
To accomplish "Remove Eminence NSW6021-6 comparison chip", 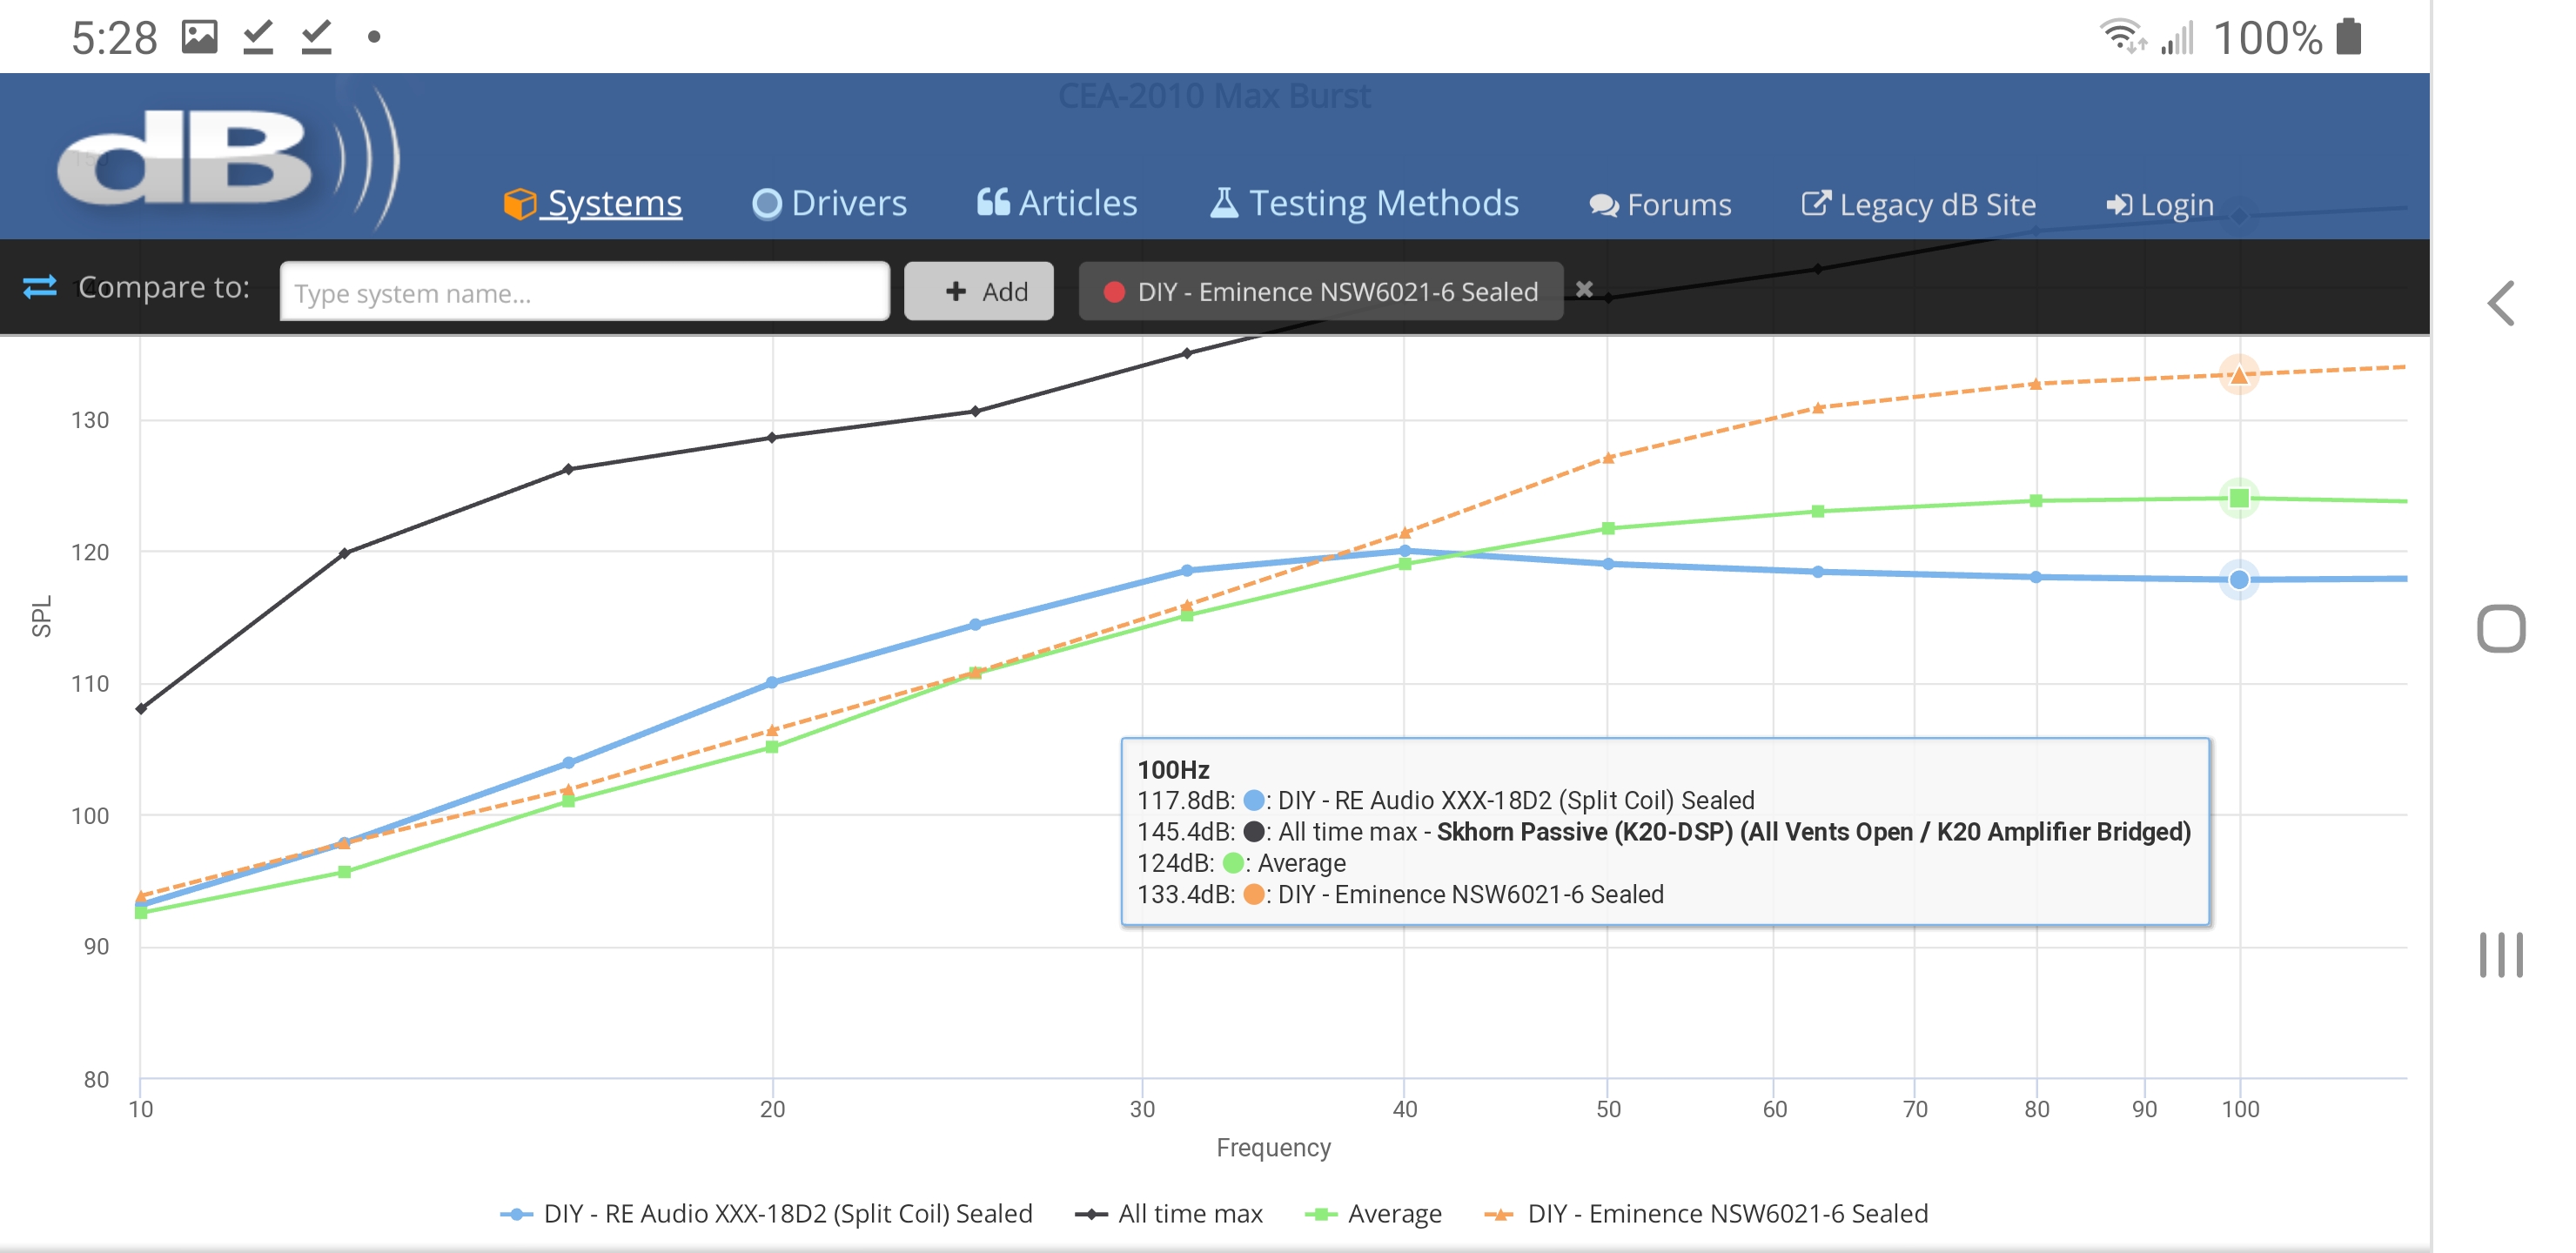I will [x=1585, y=290].
